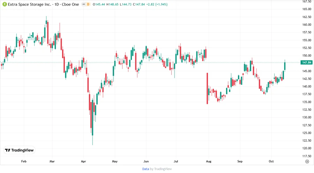Click the Sep label on time axis
Screen dimensions: 314x173
(240, 161)
